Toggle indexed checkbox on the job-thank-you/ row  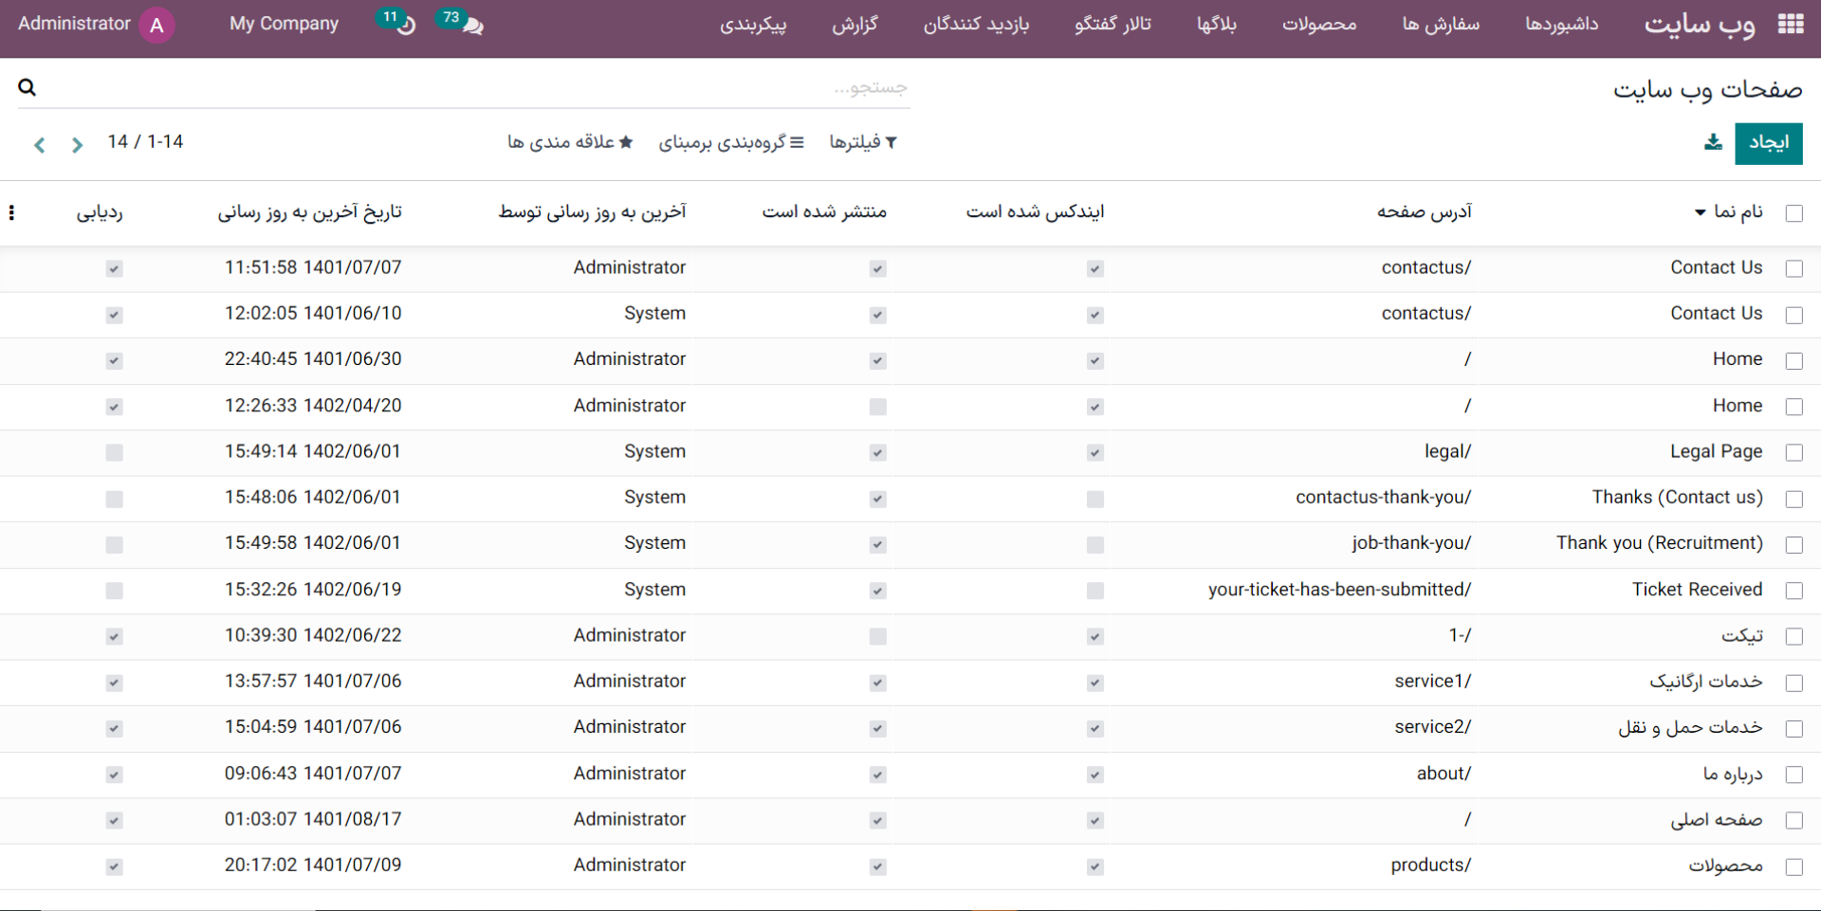[1094, 544]
